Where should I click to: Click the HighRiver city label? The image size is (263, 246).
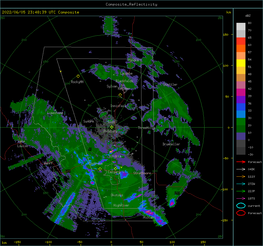click(121, 205)
